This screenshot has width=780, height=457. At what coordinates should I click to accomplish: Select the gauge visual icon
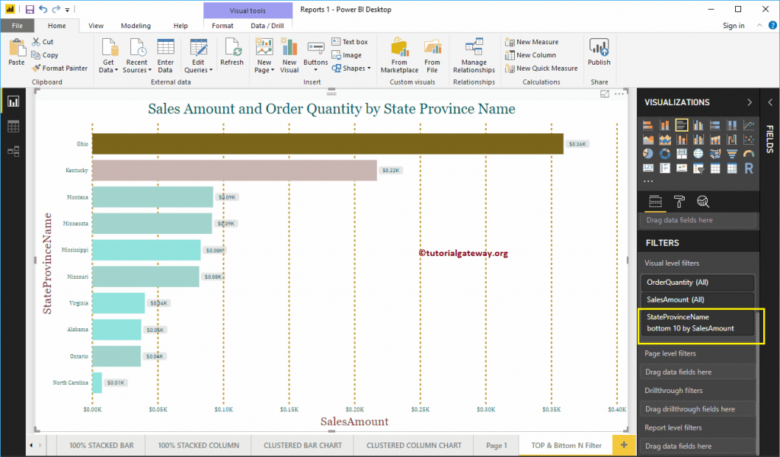(x=750, y=153)
